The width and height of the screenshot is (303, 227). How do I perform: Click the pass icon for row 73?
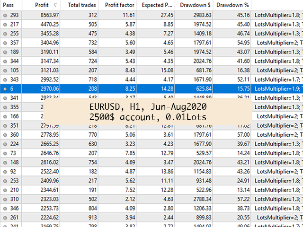click(x=5, y=153)
